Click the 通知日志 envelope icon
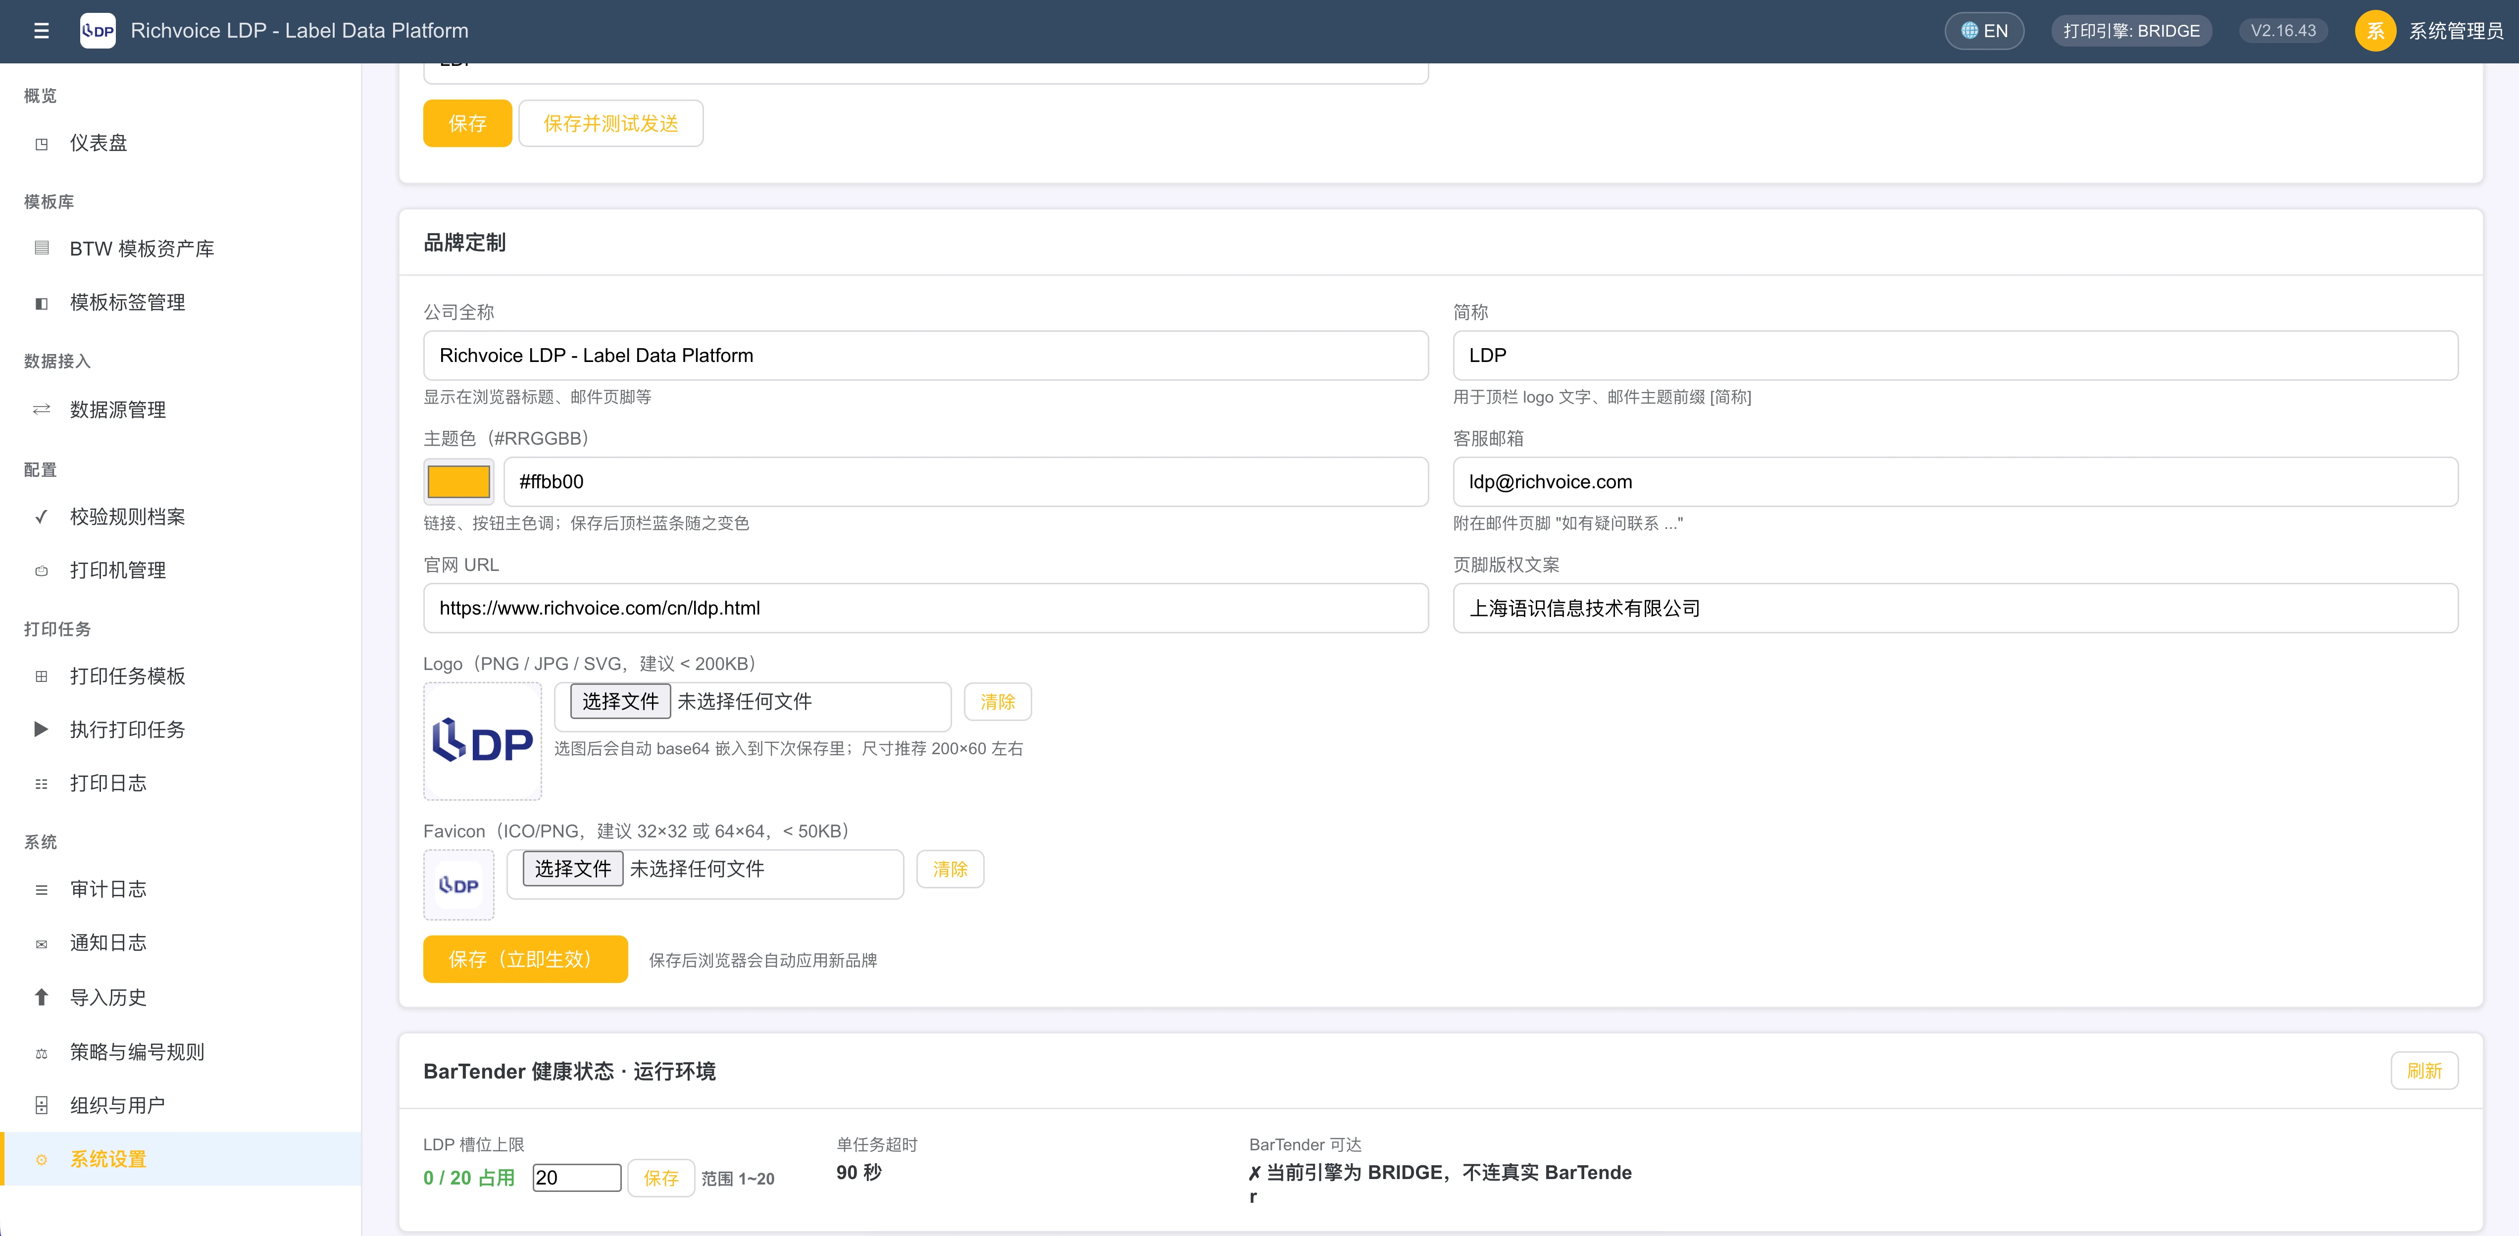The width and height of the screenshot is (2519, 1236). [41, 945]
